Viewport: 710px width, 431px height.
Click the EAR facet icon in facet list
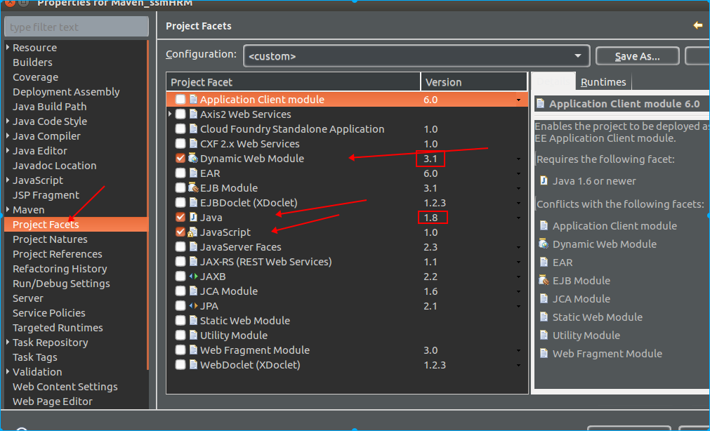[193, 173]
